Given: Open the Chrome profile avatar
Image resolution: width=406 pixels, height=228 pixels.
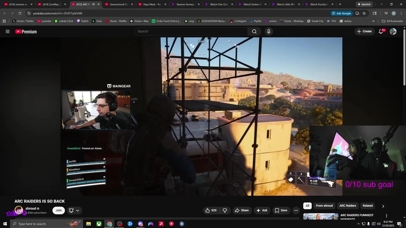Looking at the screenshot, I should (394, 13).
